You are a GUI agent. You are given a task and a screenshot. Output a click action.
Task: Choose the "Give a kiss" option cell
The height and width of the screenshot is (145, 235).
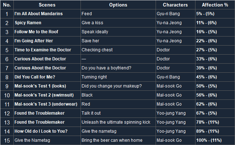pos(91,23)
